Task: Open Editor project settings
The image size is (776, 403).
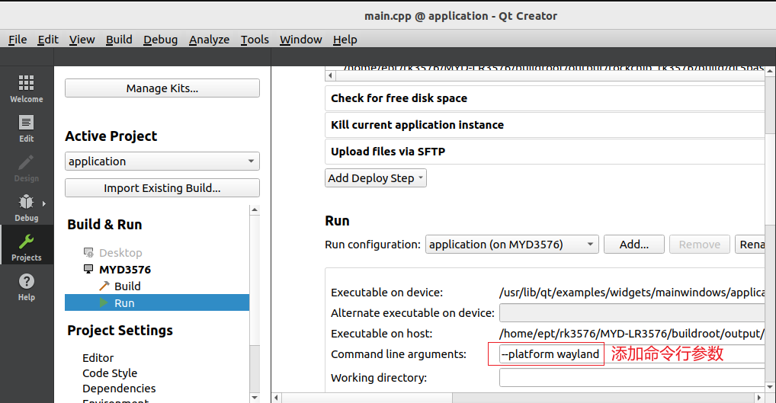Action: (x=98, y=357)
